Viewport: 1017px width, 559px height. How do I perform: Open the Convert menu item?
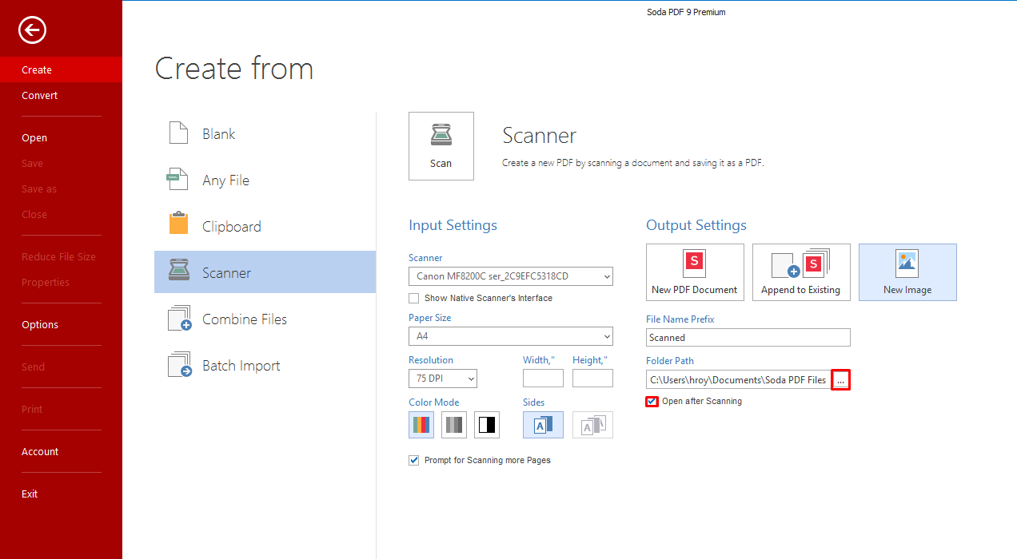[40, 96]
